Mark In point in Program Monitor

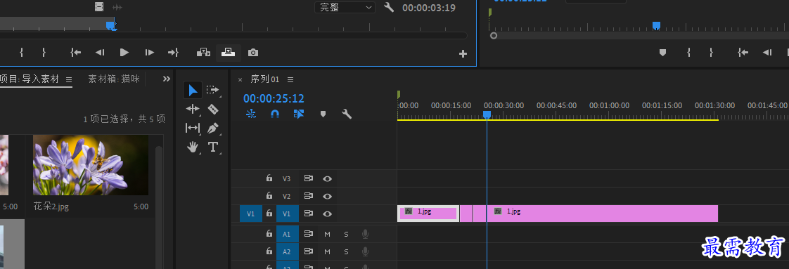tap(689, 52)
